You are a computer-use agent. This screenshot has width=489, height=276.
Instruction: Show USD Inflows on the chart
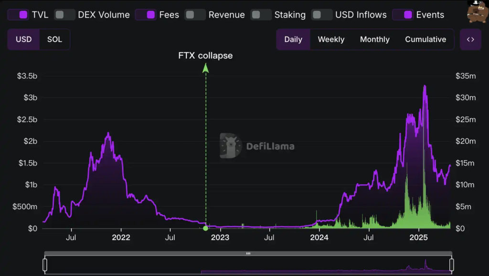coord(322,15)
